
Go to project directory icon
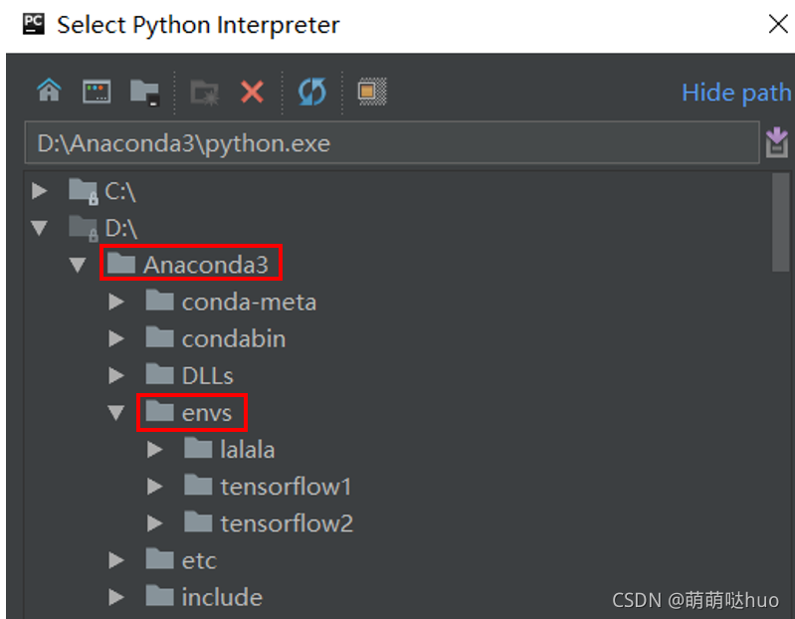(x=145, y=93)
